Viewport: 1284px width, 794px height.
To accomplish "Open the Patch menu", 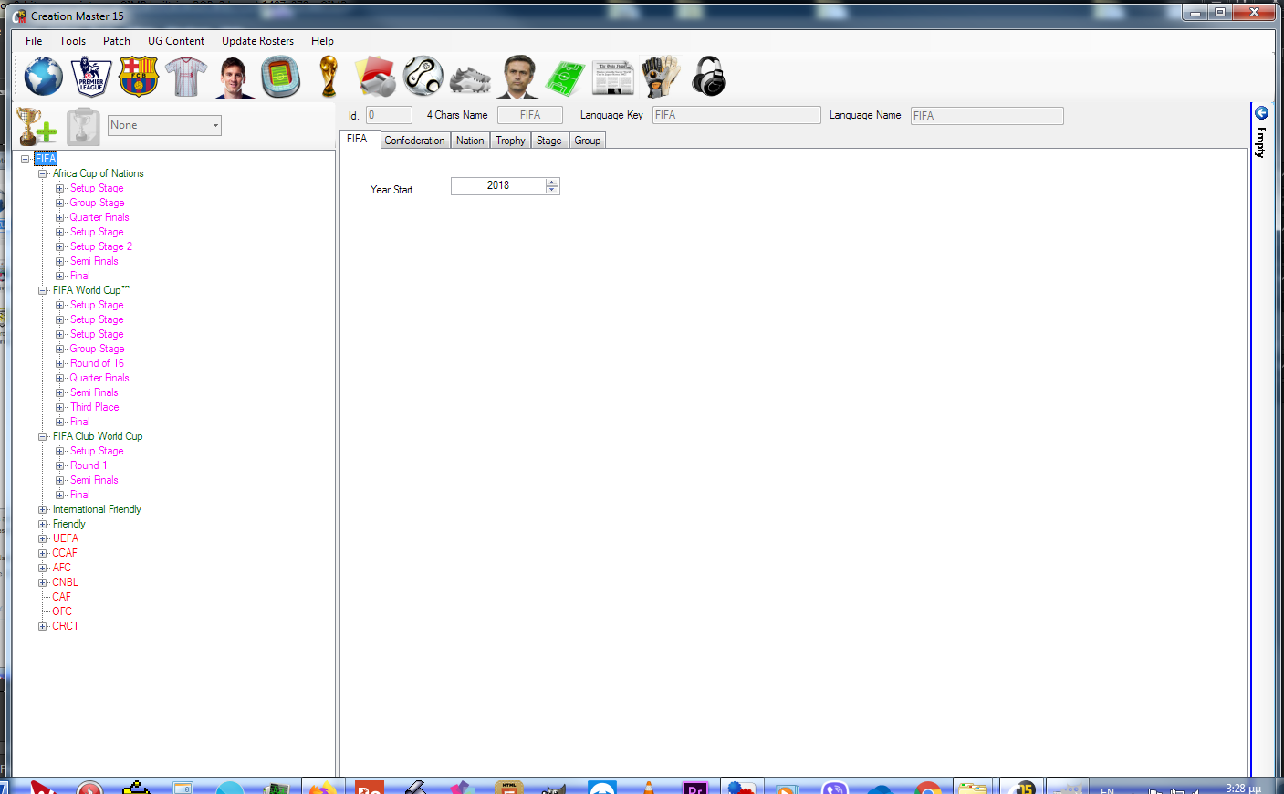I will pyautogui.click(x=117, y=41).
